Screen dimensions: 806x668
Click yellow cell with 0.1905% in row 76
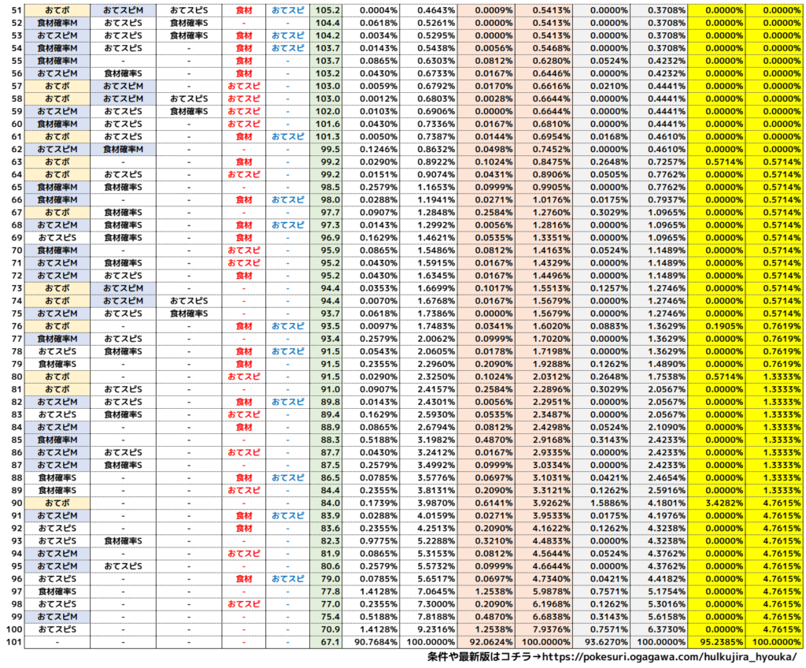[x=717, y=325]
